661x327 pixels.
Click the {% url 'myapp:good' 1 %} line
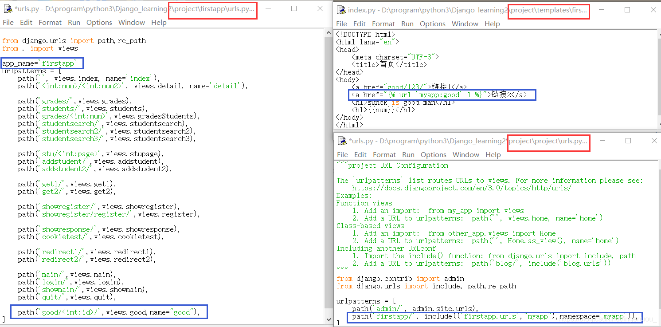coord(439,95)
